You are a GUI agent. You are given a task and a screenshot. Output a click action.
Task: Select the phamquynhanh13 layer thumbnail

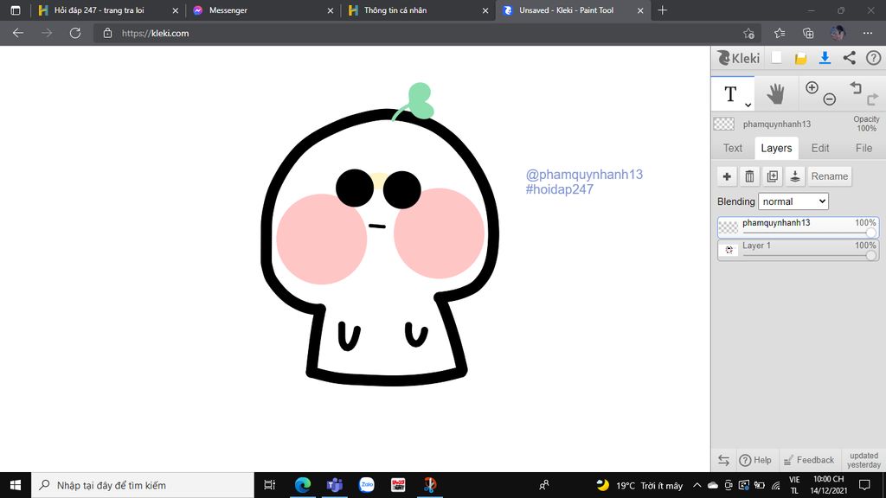click(x=729, y=227)
